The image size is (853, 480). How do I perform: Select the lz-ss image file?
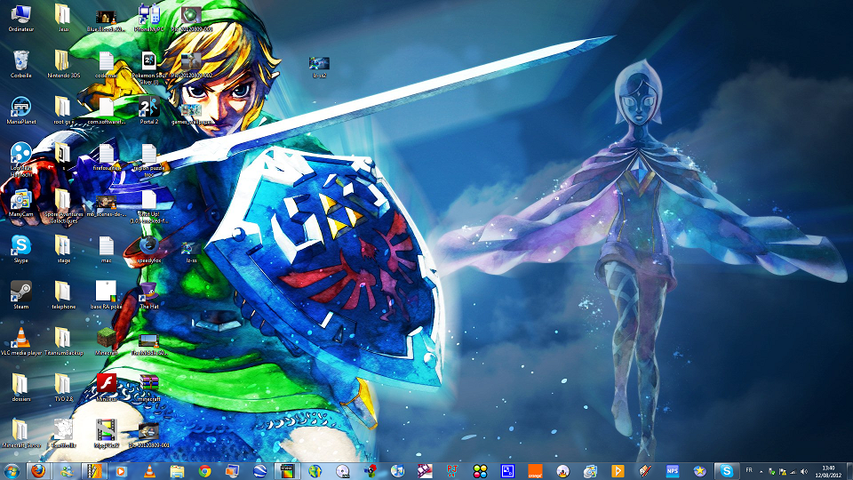[x=191, y=252]
